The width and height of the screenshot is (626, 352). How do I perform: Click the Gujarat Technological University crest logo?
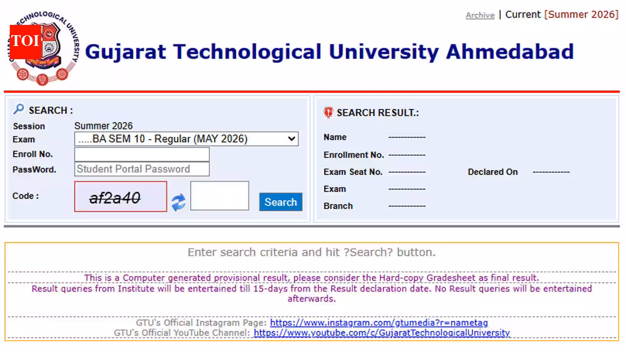tap(44, 48)
